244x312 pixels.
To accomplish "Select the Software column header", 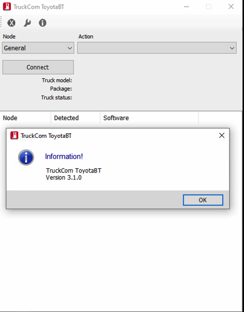I will 149,118.
